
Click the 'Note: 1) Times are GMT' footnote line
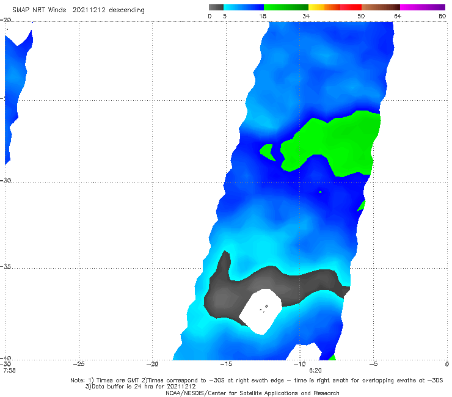click(257, 381)
